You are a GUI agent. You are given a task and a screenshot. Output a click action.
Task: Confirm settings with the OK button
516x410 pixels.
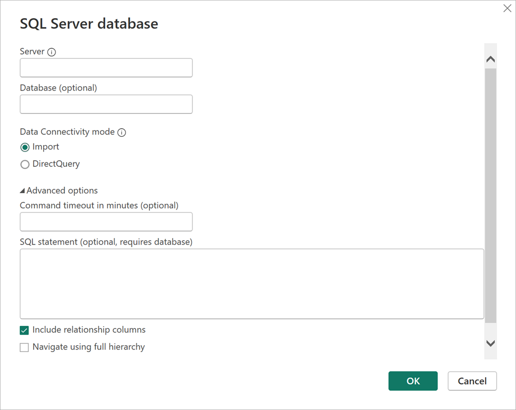pyautogui.click(x=413, y=381)
